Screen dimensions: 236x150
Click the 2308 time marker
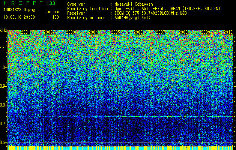[x=183, y=32]
